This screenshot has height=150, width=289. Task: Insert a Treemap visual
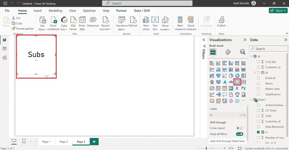[244, 76]
